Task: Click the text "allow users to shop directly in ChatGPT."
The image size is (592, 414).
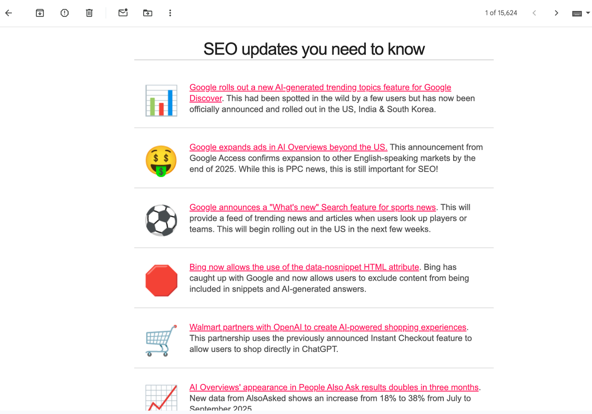Action: point(264,349)
